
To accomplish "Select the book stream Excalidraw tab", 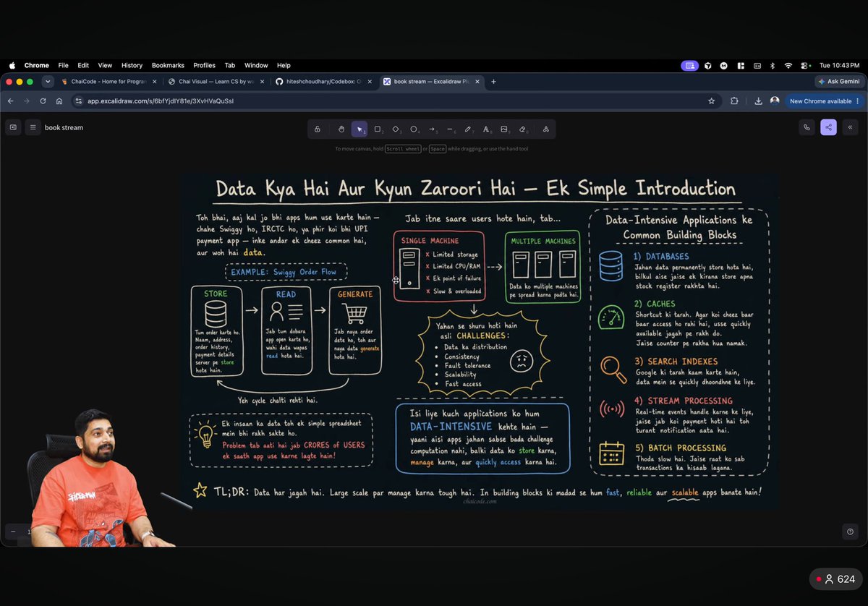I will click(x=430, y=82).
